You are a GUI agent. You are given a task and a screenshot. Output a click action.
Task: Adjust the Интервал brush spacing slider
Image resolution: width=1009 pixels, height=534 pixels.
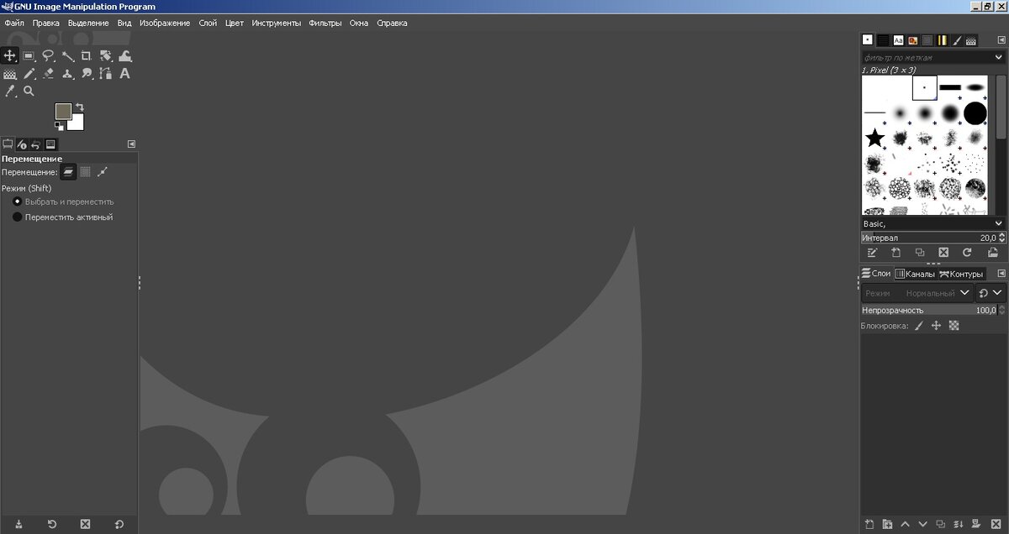click(x=932, y=238)
